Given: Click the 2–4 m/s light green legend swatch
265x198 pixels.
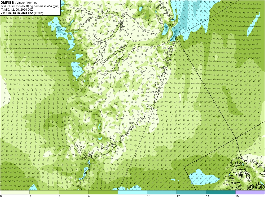Looking at the screenshot, I should 44,192.
